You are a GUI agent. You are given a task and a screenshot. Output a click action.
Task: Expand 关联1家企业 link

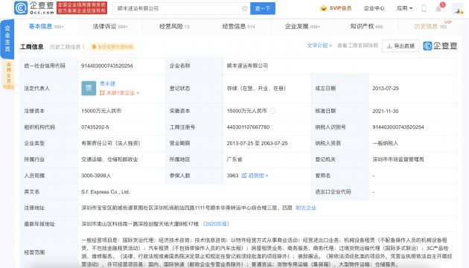(x=120, y=93)
